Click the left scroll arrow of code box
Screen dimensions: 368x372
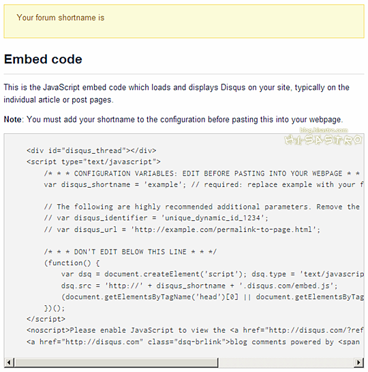click(x=9, y=362)
